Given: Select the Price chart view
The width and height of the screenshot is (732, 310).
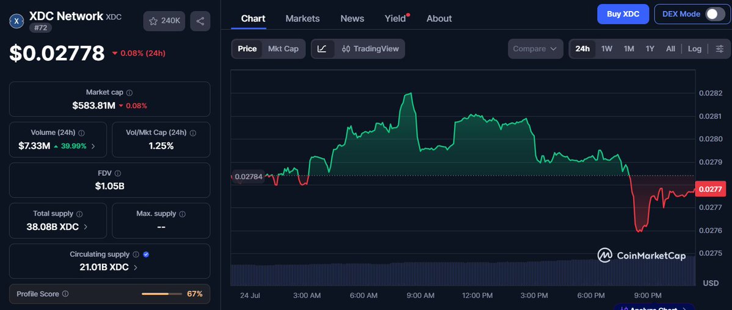Looking at the screenshot, I should pos(247,49).
